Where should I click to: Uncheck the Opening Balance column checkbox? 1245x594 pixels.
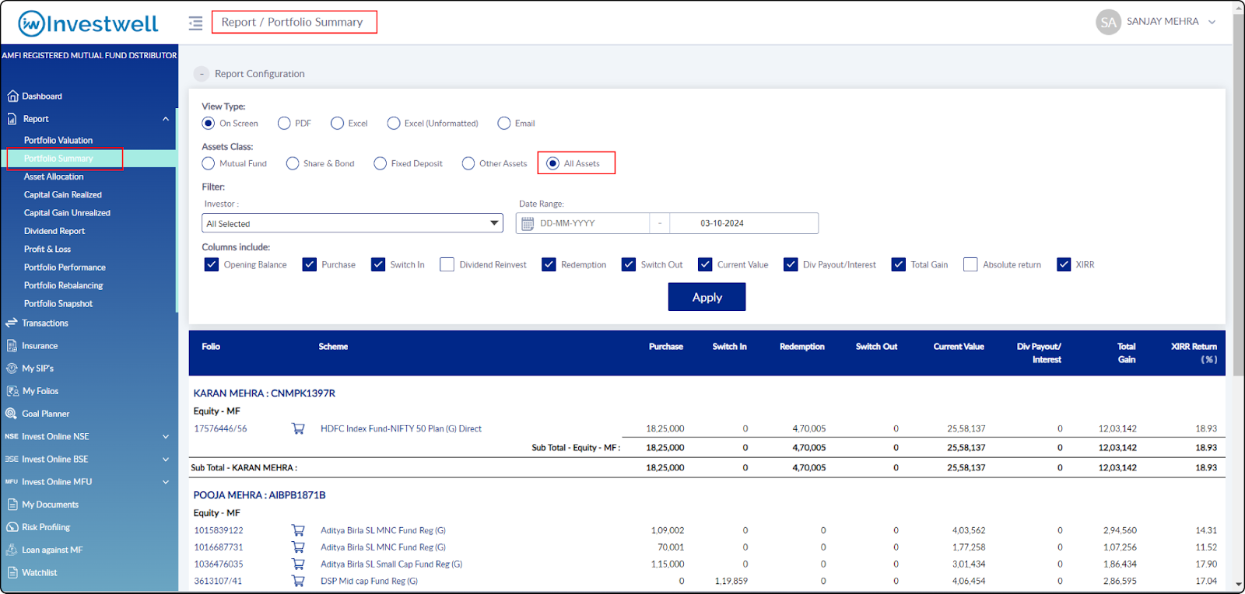[x=212, y=264]
